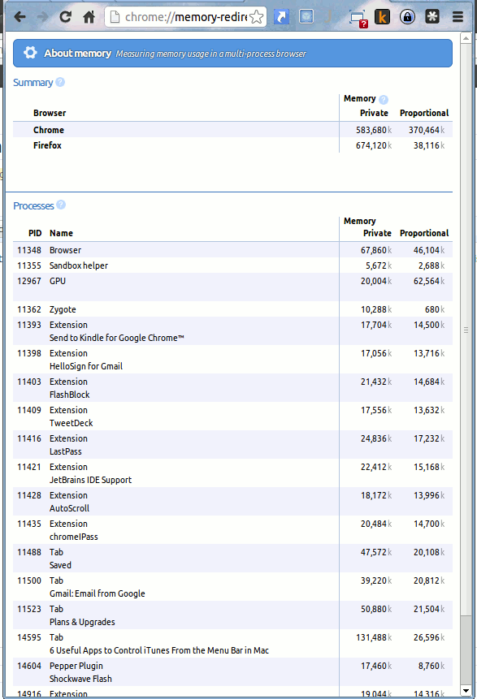Click the Summary section heading

coord(31,82)
